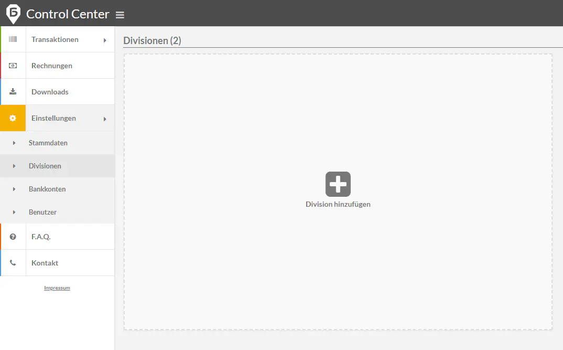The height and width of the screenshot is (350, 563).
Task: Click the F.A.Q. question mark icon
Action: (13, 237)
